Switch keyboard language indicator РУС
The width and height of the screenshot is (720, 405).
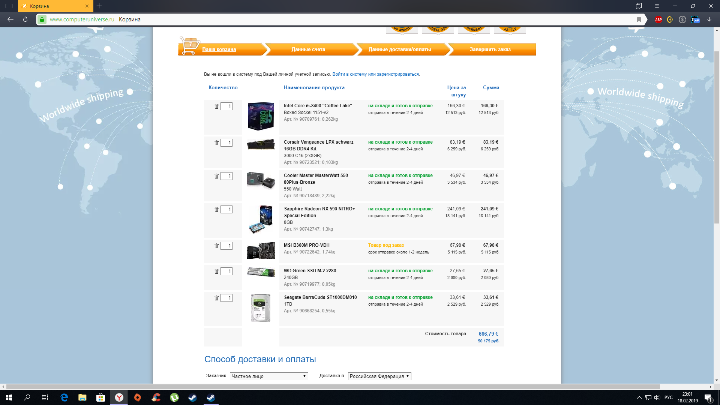(x=668, y=397)
